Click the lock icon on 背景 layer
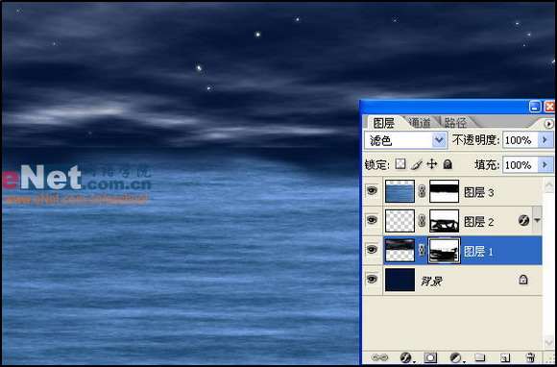 pos(522,280)
